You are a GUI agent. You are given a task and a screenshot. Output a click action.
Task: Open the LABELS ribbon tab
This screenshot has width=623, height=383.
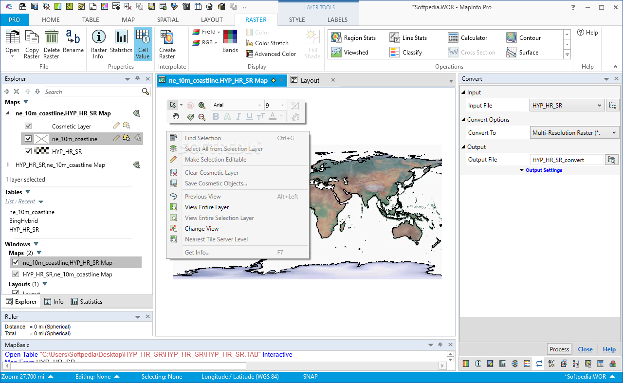pos(337,20)
